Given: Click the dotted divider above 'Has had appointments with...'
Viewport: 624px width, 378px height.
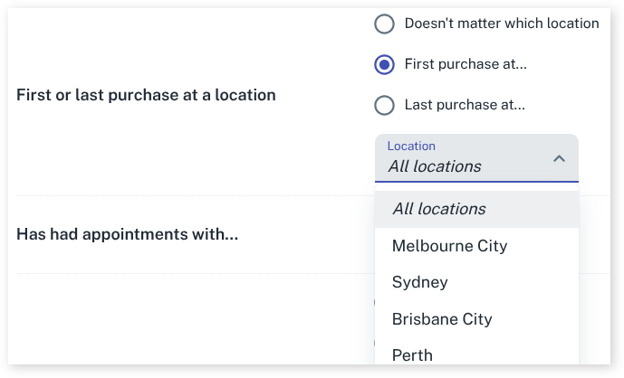Looking at the screenshot, I should click(181, 195).
